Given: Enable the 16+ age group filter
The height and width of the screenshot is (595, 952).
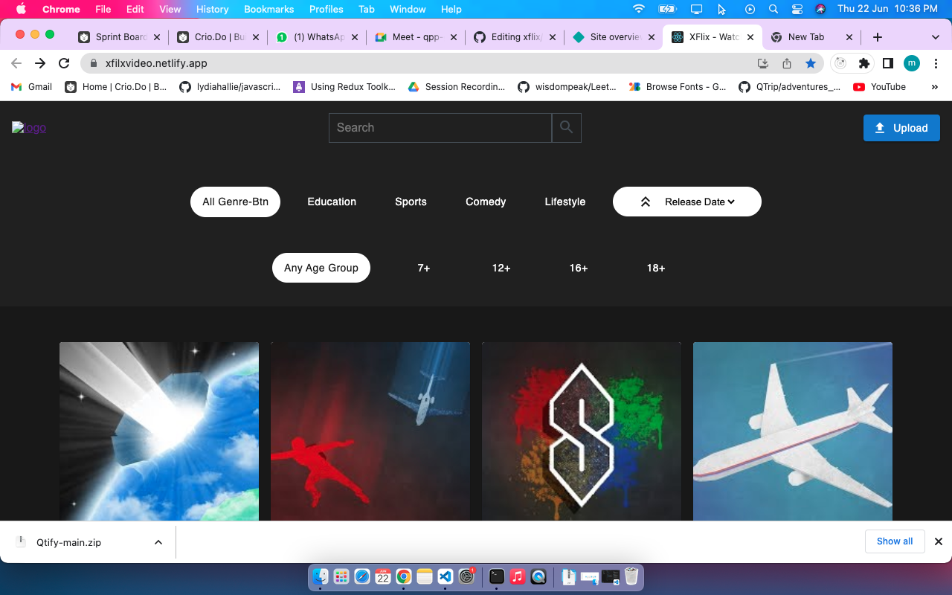Looking at the screenshot, I should (x=578, y=268).
